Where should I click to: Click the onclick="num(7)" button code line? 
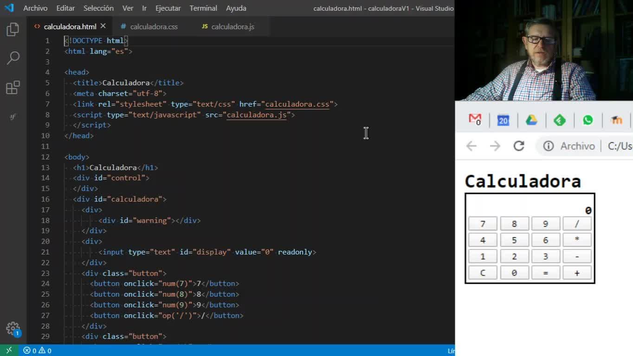pyautogui.click(x=165, y=284)
